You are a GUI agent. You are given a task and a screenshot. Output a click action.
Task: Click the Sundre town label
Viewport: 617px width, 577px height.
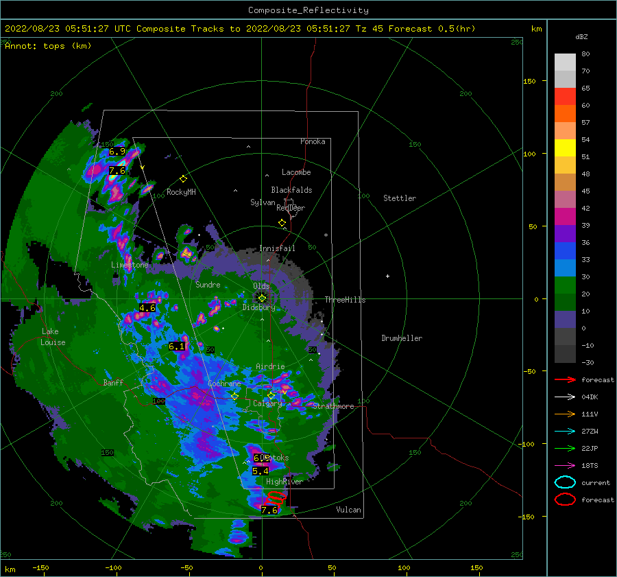pyautogui.click(x=208, y=284)
